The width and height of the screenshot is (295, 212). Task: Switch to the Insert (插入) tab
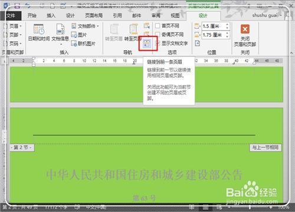tap(51, 15)
